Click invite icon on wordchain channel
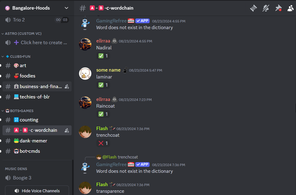Image resolution: width=296 pixels, height=195 pixels. pos(67,130)
